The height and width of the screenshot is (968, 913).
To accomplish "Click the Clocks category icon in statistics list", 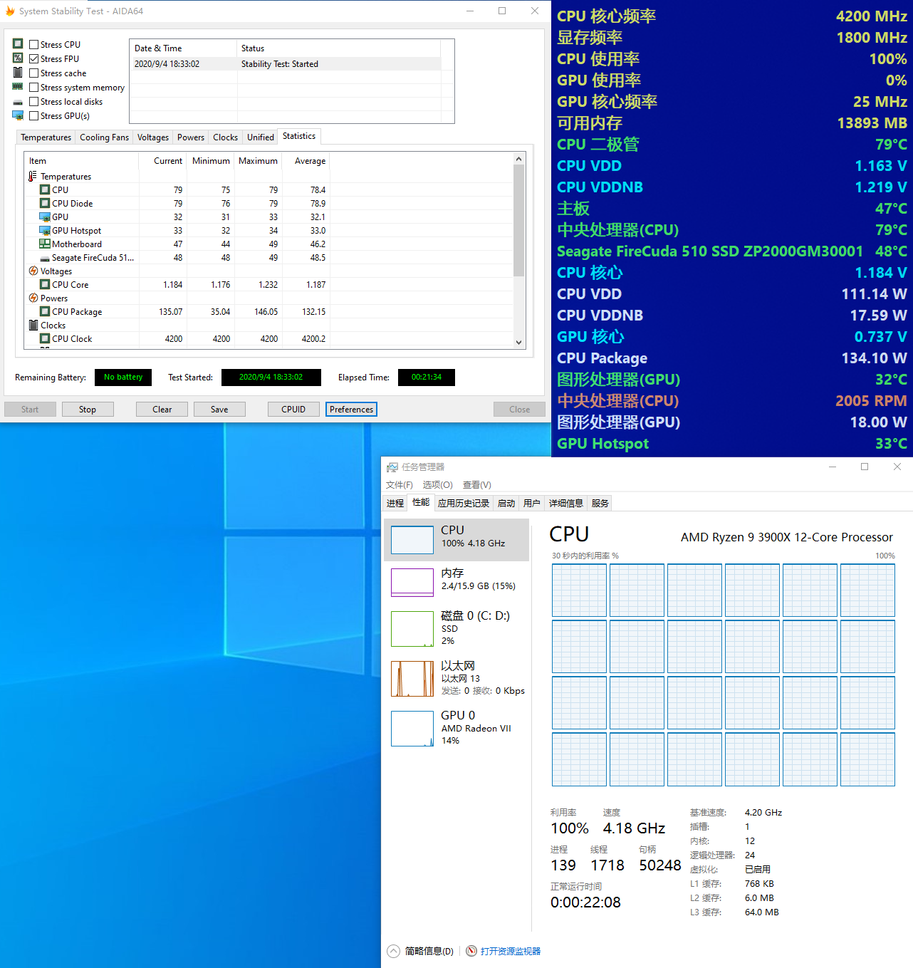I will click(33, 326).
